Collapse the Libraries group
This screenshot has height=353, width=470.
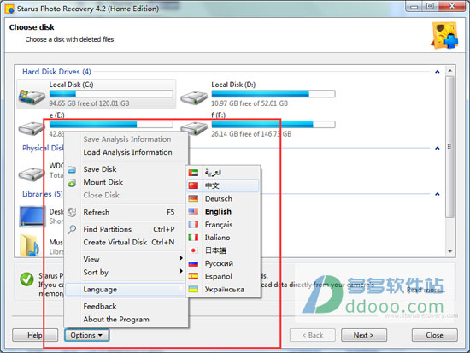tap(438, 194)
